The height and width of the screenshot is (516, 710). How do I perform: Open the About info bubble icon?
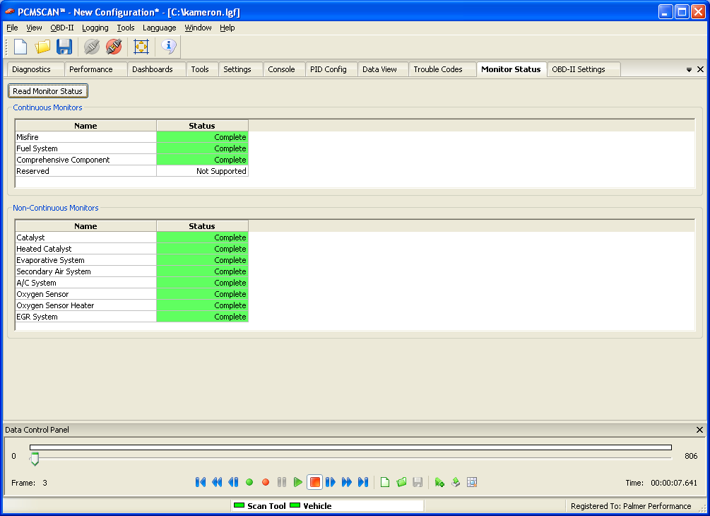(168, 47)
